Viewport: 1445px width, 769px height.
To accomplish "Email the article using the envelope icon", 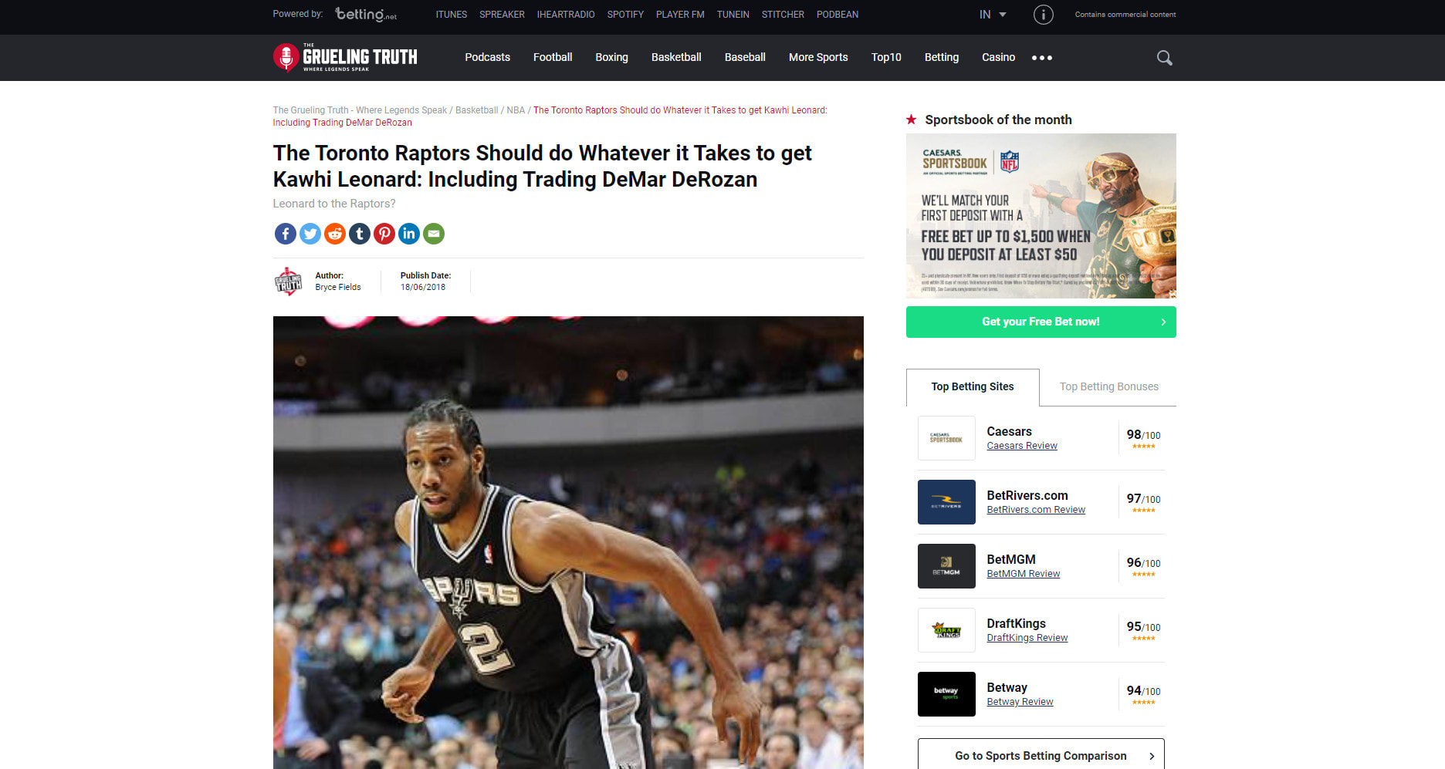I will pos(433,234).
